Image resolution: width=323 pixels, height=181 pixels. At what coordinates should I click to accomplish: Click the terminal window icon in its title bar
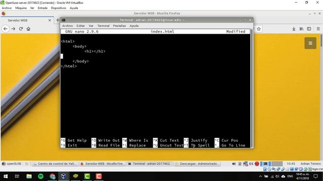point(64,20)
